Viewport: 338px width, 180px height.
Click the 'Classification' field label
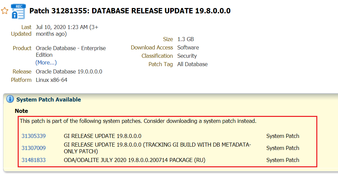157,56
